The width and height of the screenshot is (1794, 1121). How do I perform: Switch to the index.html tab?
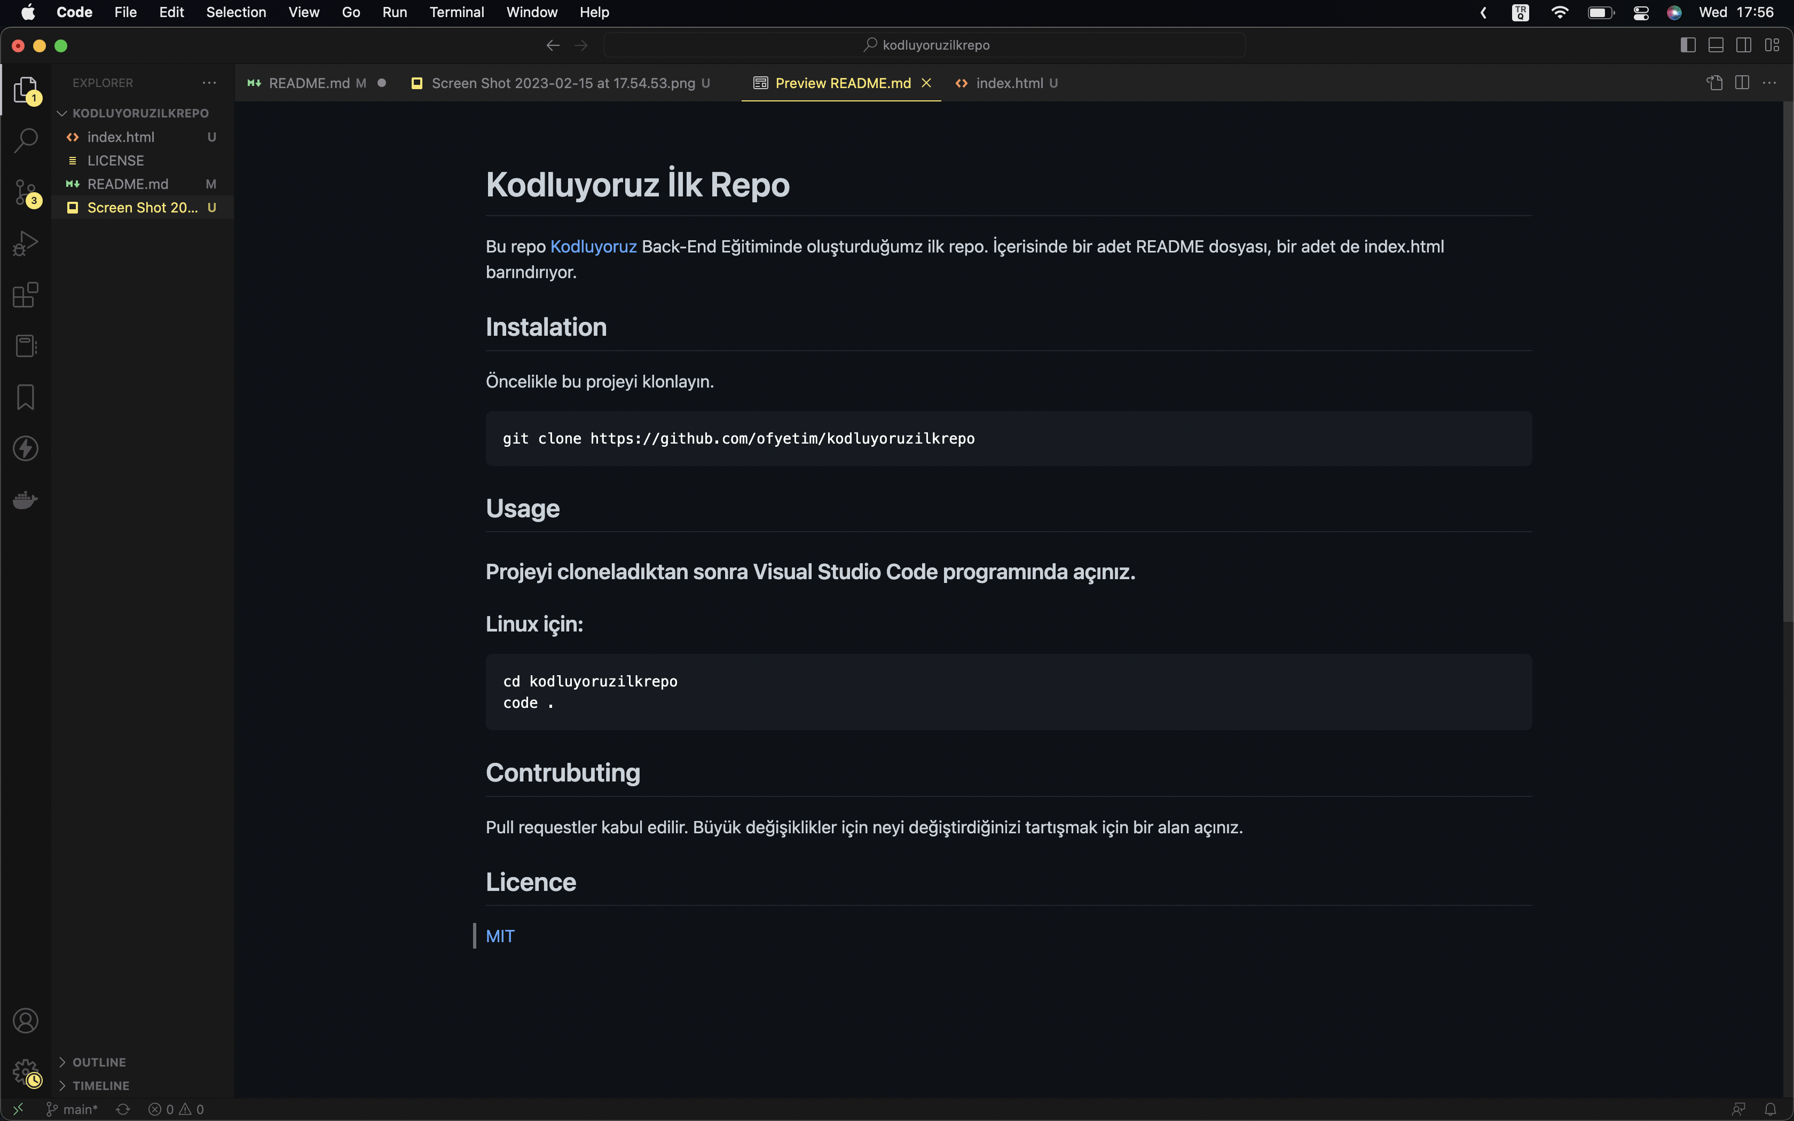(1008, 83)
